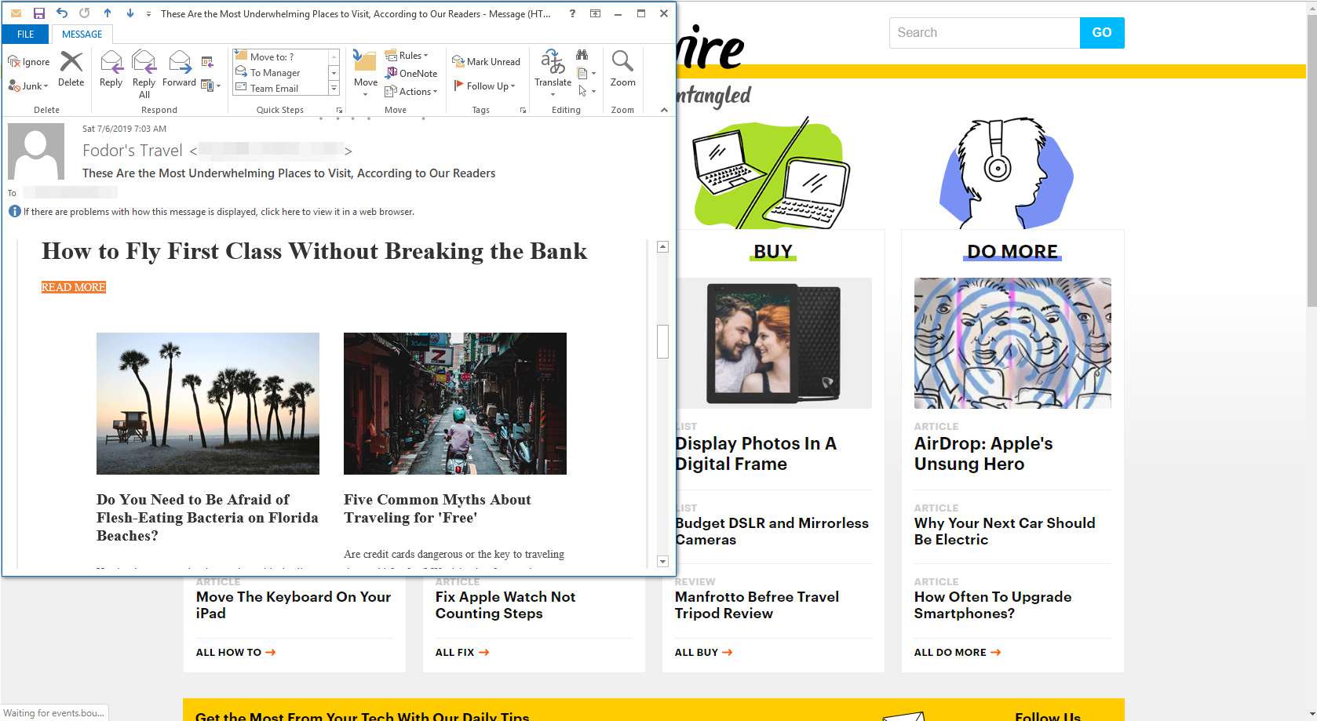Click the ALL HOW TO arrow link

(235, 652)
